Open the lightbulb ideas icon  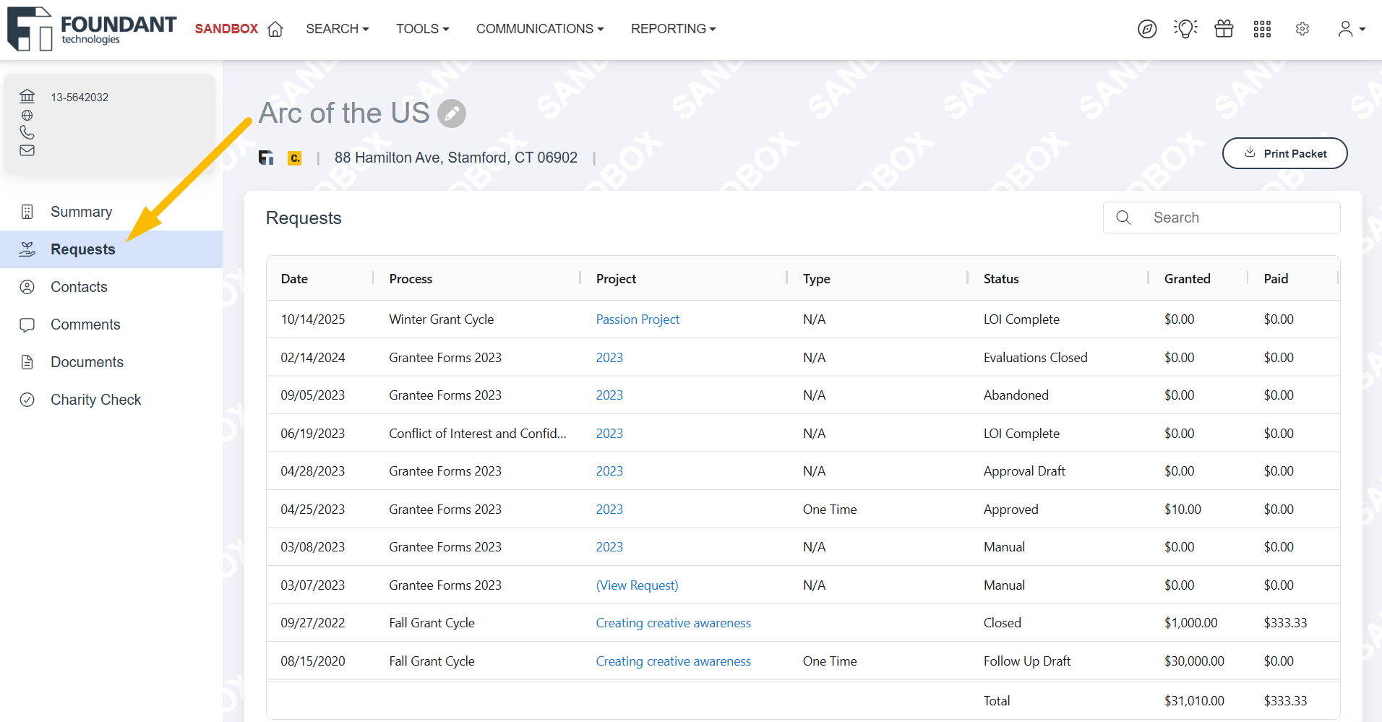pos(1185,29)
